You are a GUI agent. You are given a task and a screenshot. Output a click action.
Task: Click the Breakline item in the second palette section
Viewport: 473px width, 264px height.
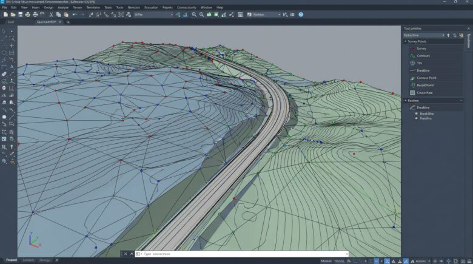(435, 107)
